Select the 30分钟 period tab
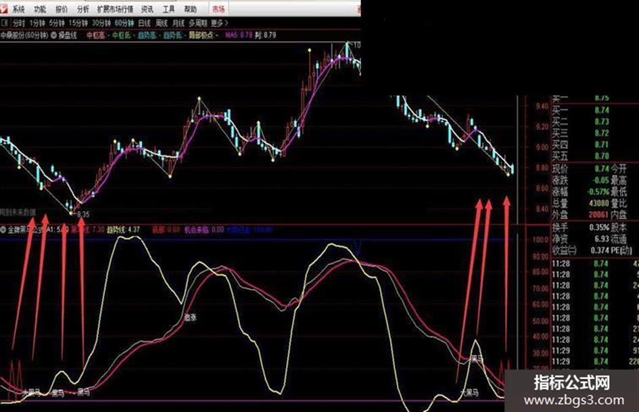This screenshot has width=639, height=412. (x=101, y=23)
